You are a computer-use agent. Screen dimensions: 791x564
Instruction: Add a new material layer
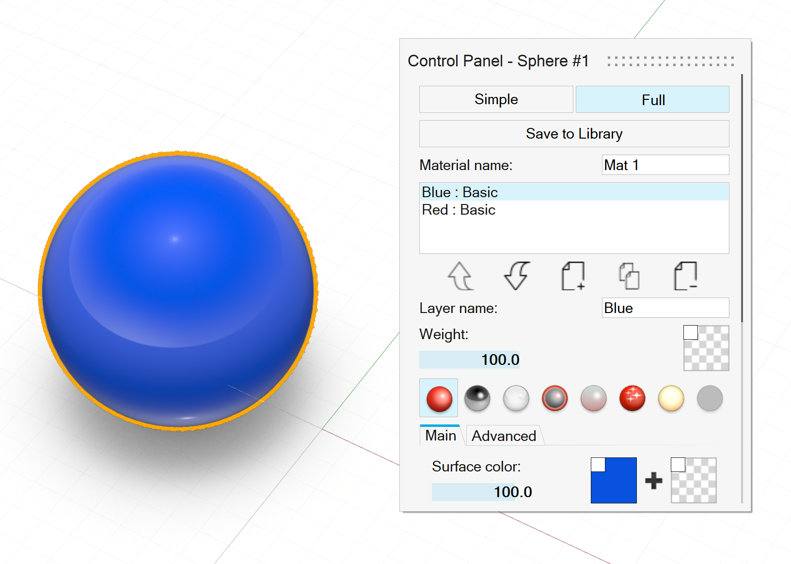click(573, 276)
